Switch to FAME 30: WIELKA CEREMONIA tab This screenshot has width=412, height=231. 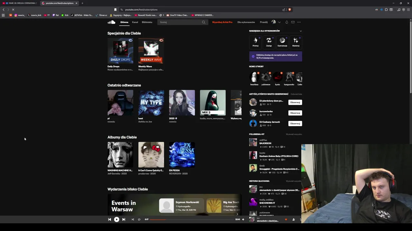point(20,3)
